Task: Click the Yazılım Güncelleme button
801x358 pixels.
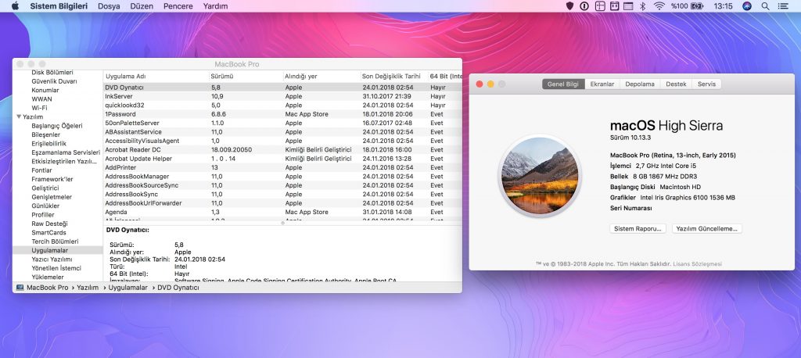Action: coord(707,228)
